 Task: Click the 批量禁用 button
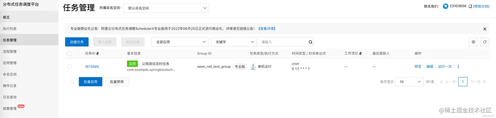pos(117,82)
